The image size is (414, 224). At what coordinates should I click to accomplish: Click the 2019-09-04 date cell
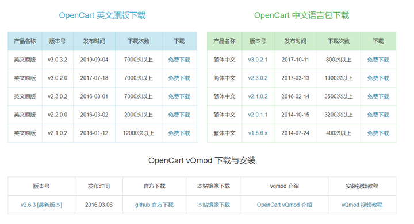click(x=94, y=60)
